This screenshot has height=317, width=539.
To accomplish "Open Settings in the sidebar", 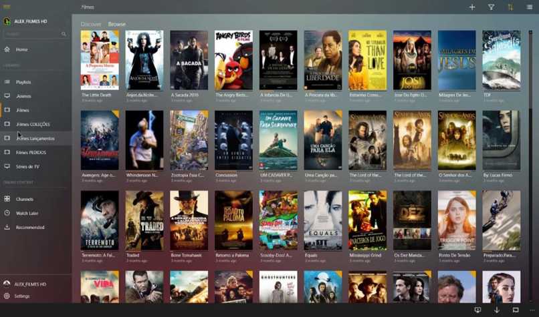I will tap(21, 296).
